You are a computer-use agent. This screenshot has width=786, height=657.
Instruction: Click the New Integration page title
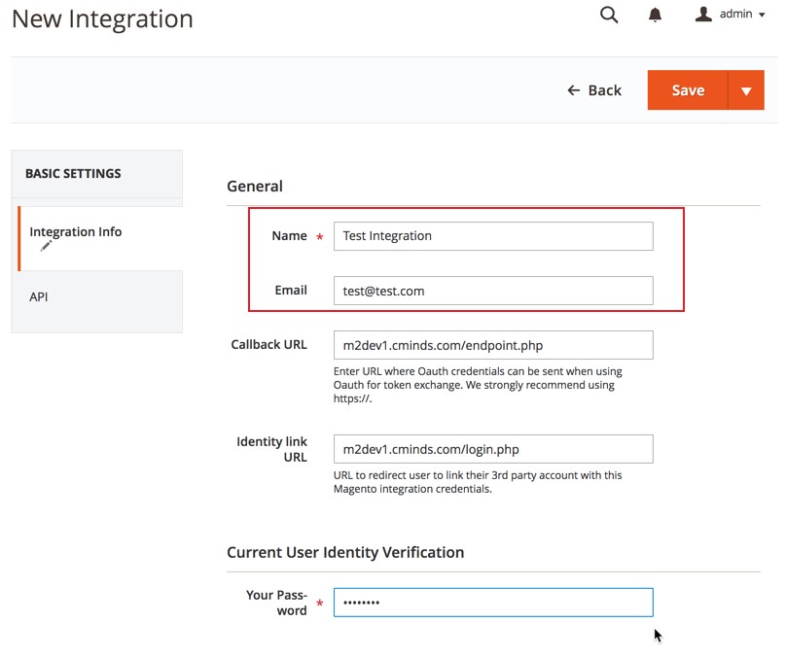tap(102, 18)
